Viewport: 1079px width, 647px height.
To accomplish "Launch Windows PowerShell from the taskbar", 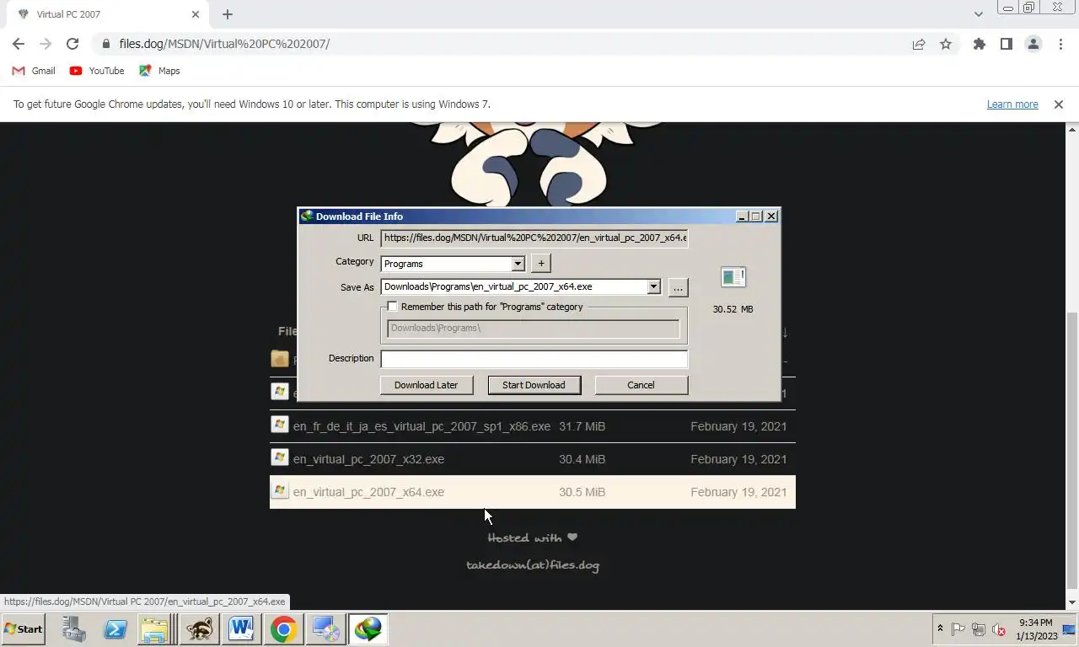I will (115, 628).
